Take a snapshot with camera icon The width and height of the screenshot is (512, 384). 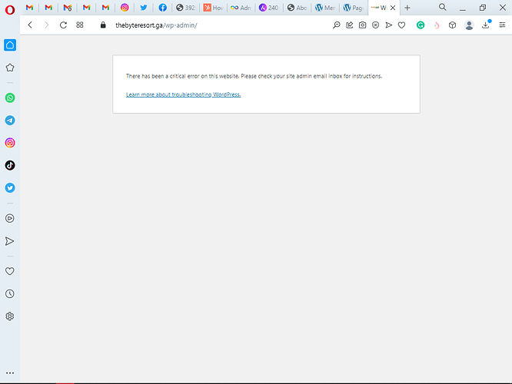point(362,25)
